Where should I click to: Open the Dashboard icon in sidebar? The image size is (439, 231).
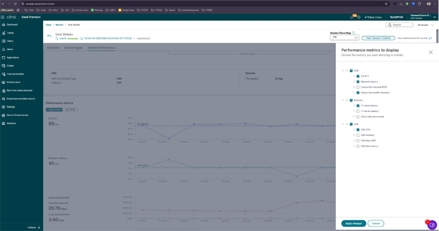pos(4,24)
